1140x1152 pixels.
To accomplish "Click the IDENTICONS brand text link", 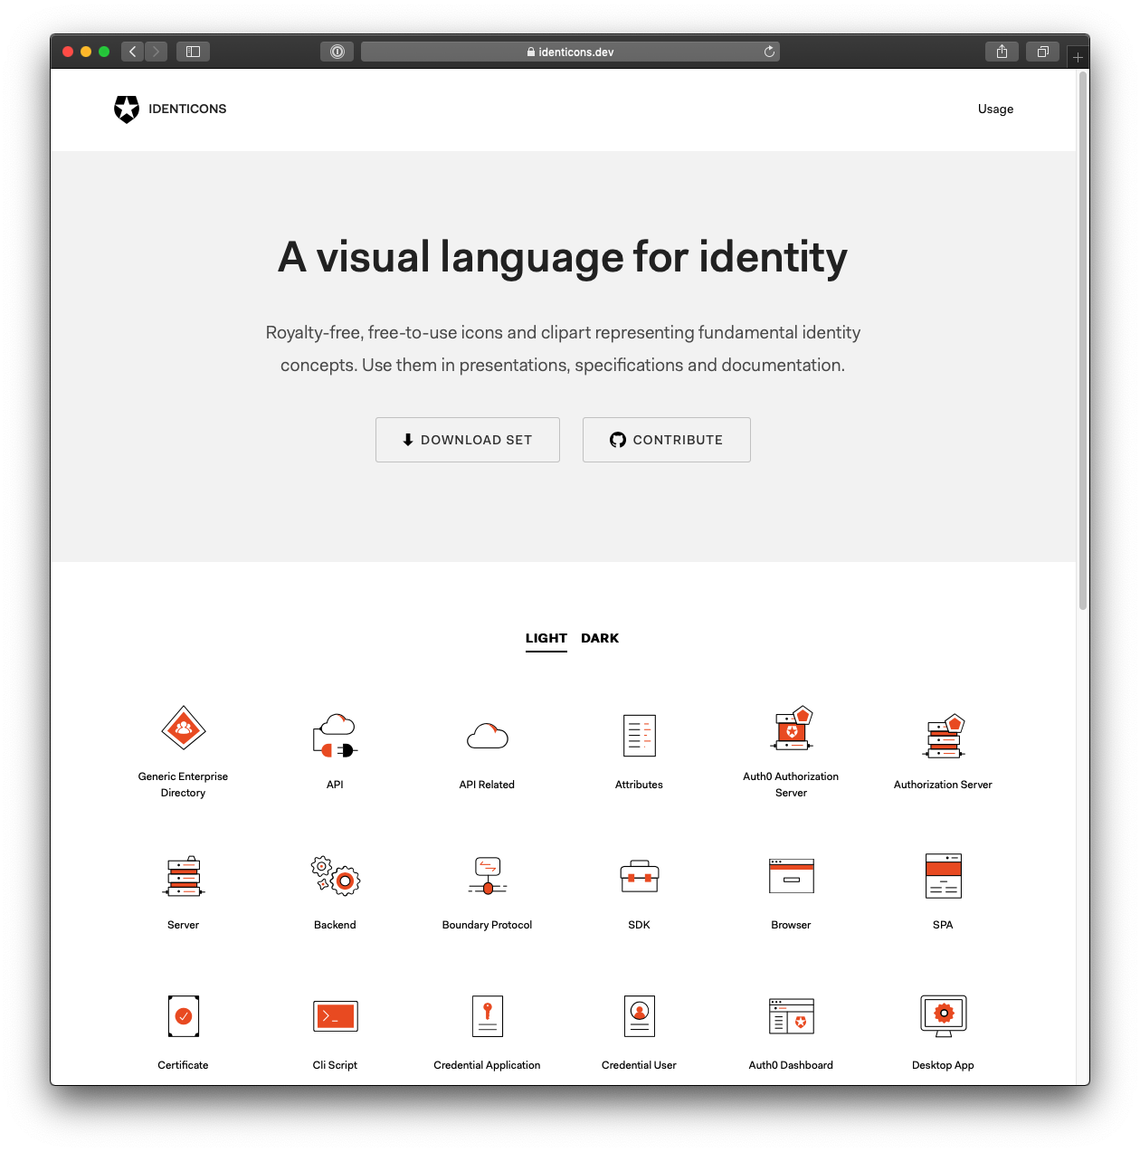I will coord(187,109).
